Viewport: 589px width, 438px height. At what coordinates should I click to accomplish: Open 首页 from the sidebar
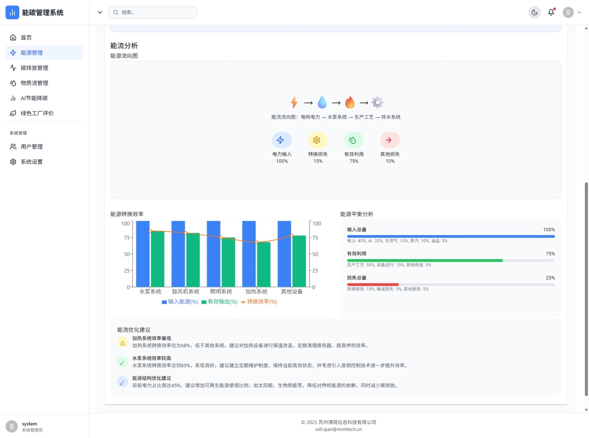(26, 37)
